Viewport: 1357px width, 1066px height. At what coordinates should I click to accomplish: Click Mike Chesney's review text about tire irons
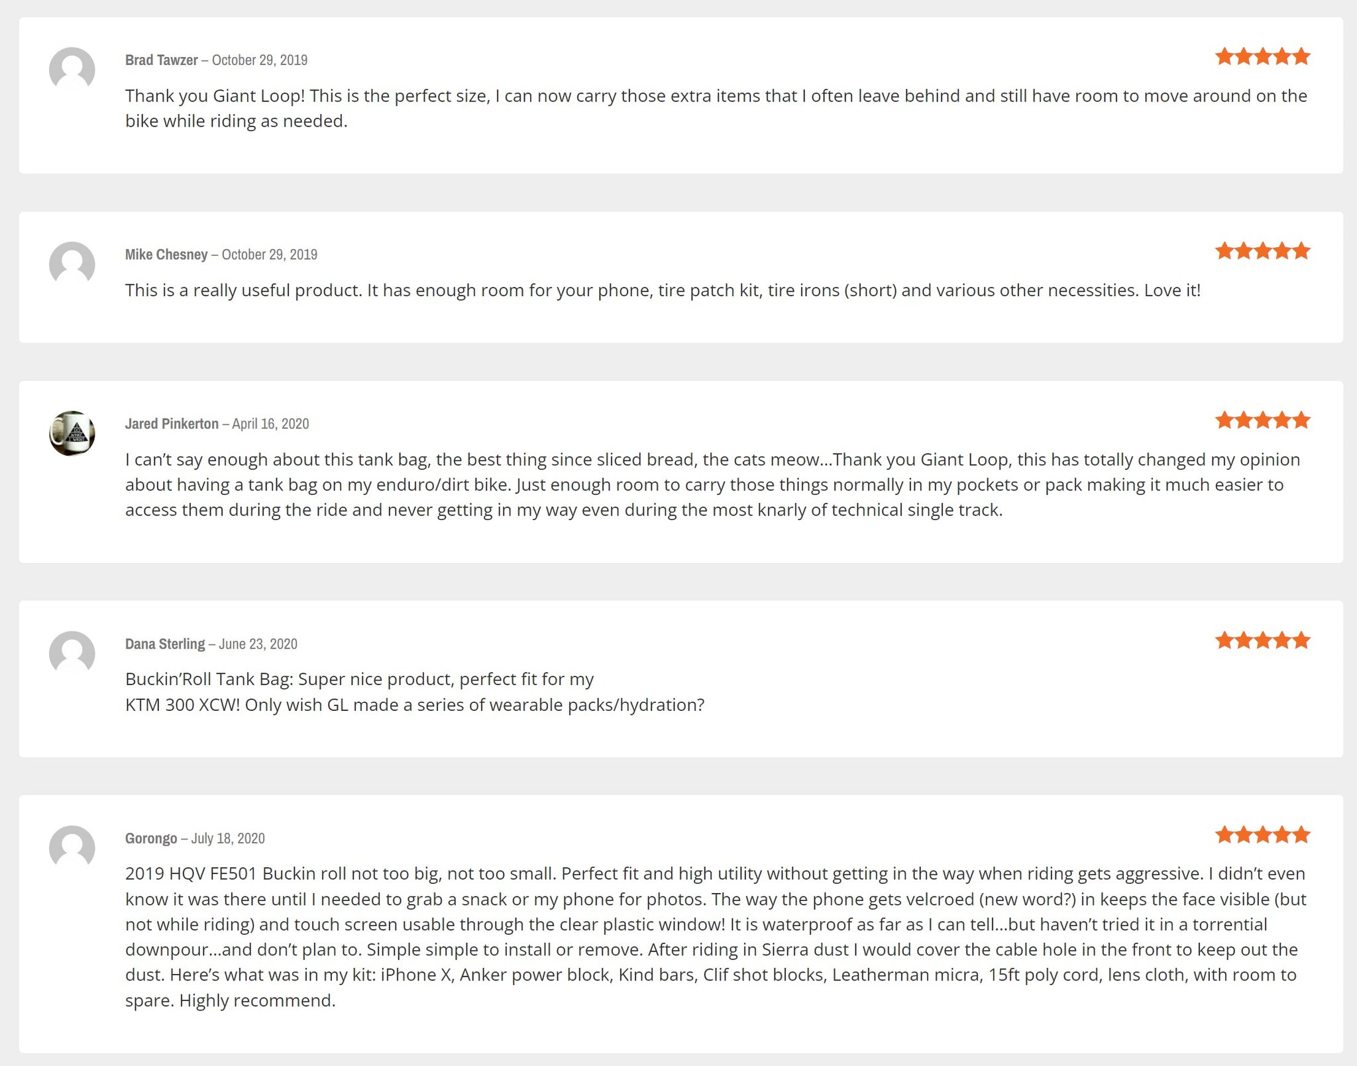tap(663, 291)
